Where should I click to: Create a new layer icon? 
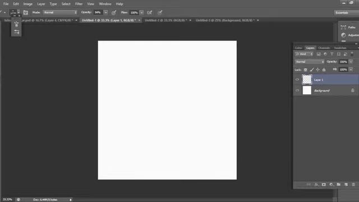(x=346, y=185)
